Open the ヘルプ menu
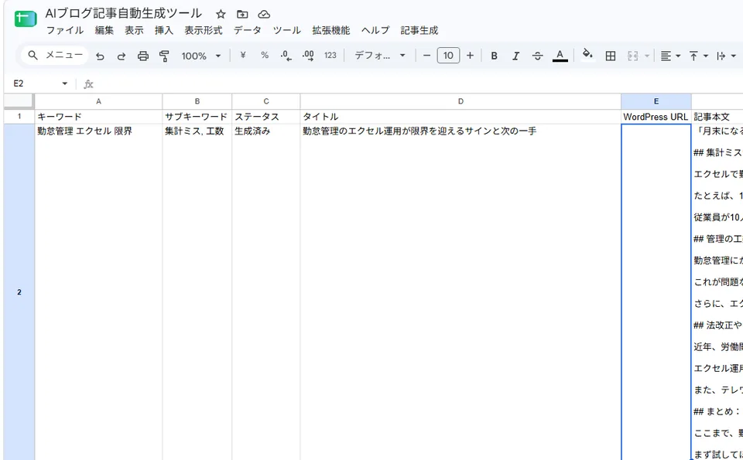The width and height of the screenshot is (743, 460). 375,30
